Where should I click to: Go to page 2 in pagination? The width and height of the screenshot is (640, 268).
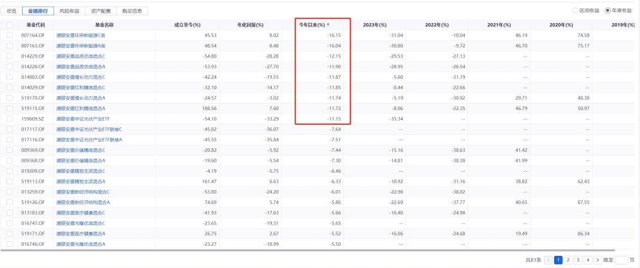[x=569, y=260]
